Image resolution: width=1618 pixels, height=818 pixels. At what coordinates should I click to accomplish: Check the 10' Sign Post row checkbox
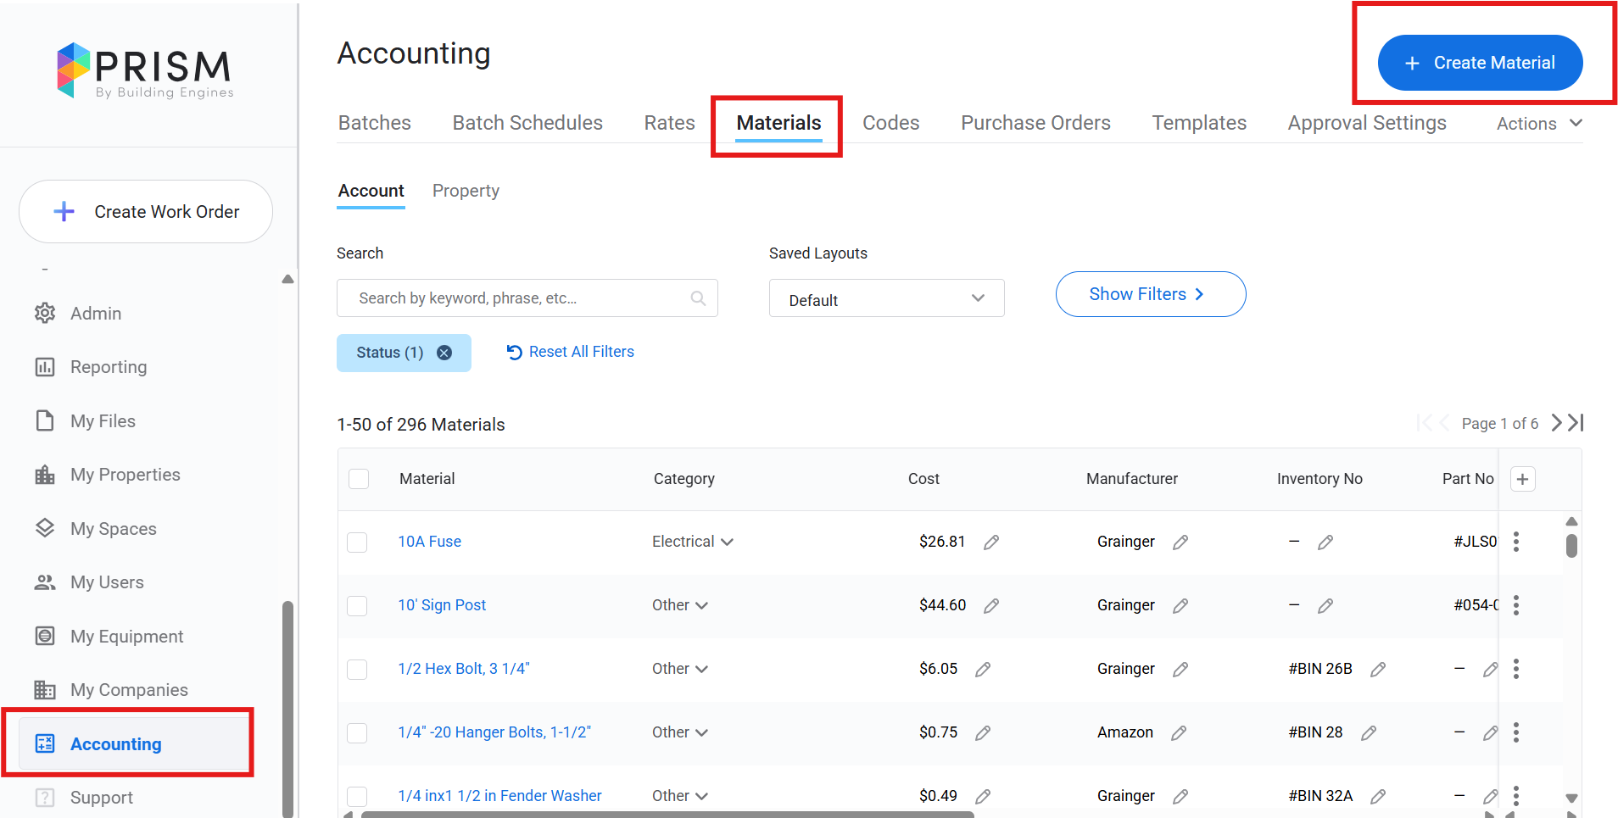pos(357,606)
